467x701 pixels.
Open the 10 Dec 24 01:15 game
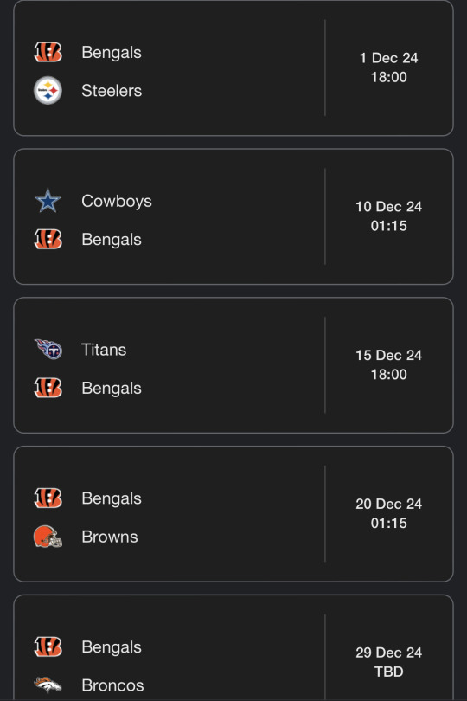[233, 216]
